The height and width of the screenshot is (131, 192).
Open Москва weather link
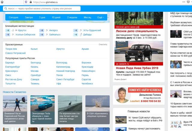34,71
